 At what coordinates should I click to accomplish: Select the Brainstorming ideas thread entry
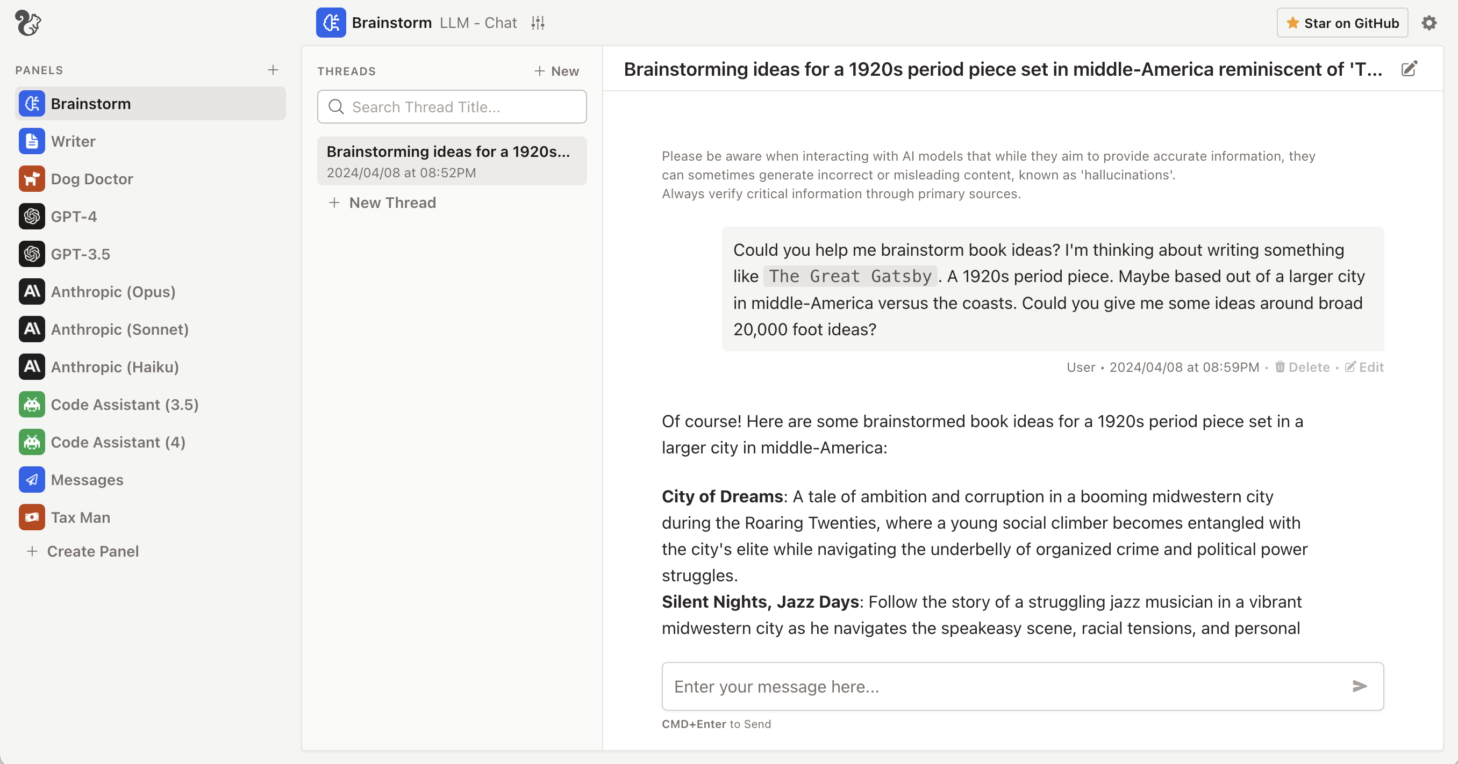coord(452,161)
